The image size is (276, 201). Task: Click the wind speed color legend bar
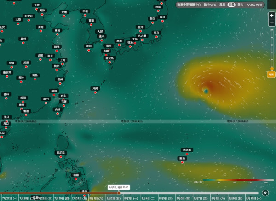click(238, 180)
